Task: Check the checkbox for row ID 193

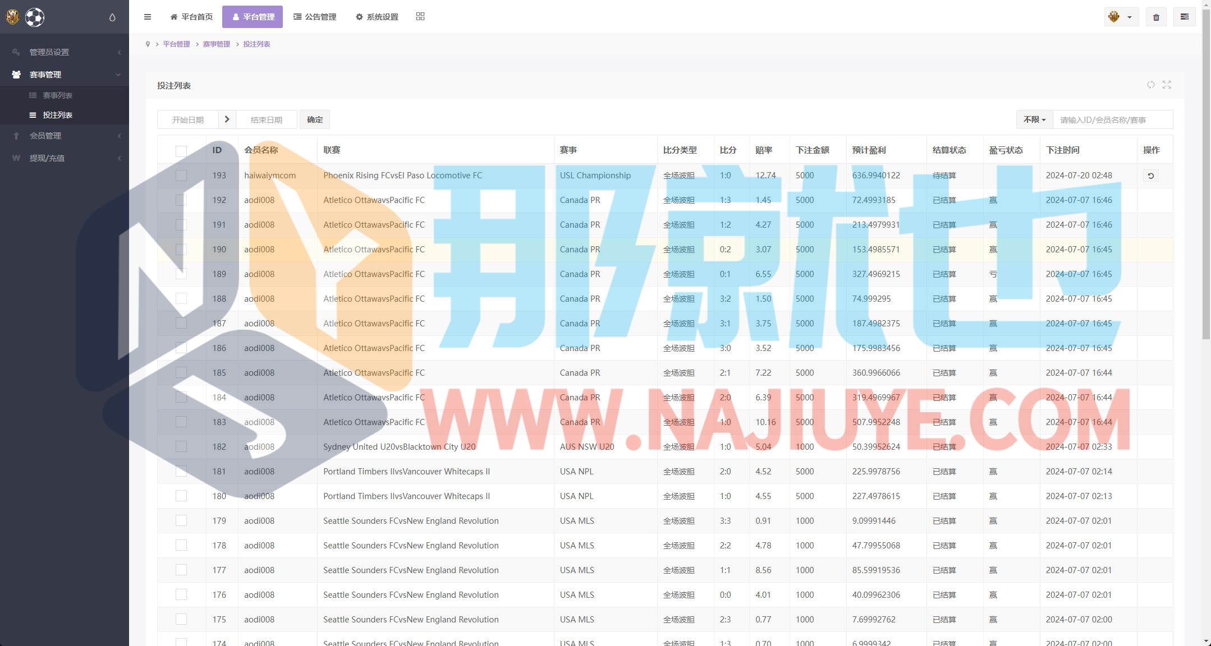Action: pyautogui.click(x=181, y=176)
